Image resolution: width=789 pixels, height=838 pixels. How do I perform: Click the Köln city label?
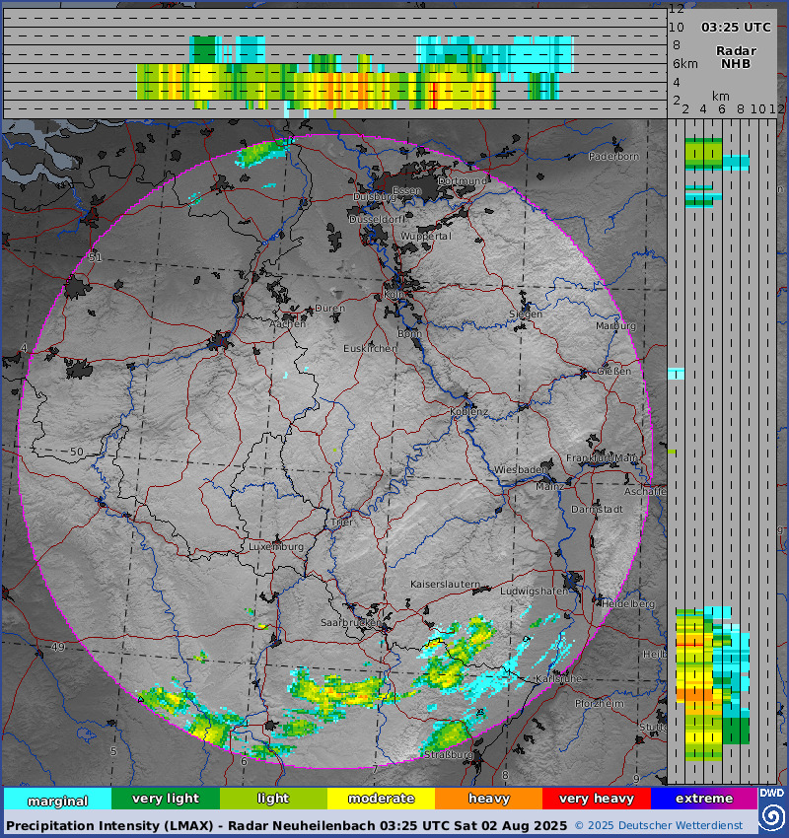(394, 295)
